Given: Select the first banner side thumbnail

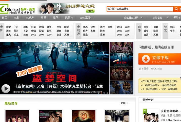Looking at the screenshot, I should pyautogui.click(x=121, y=47).
